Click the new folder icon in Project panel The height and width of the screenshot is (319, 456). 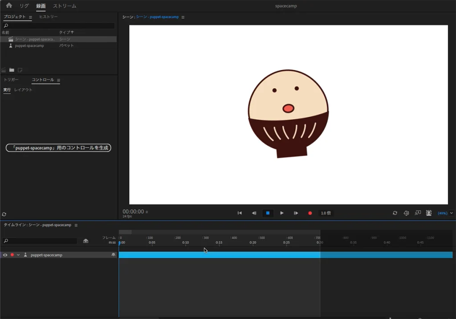pos(12,70)
